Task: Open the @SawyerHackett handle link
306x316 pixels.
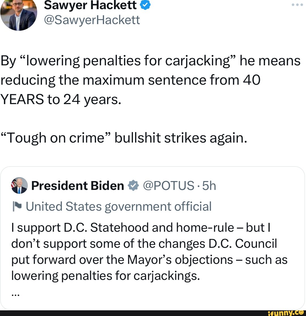Action: (x=92, y=20)
